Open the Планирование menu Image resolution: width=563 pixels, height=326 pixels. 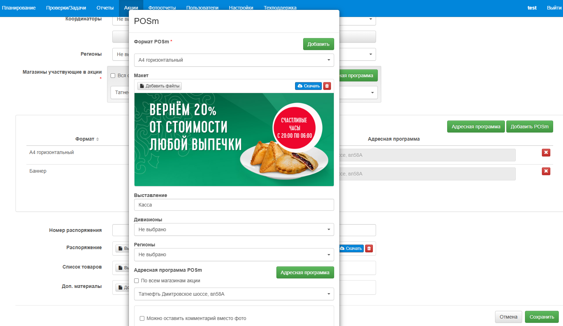[x=19, y=8]
